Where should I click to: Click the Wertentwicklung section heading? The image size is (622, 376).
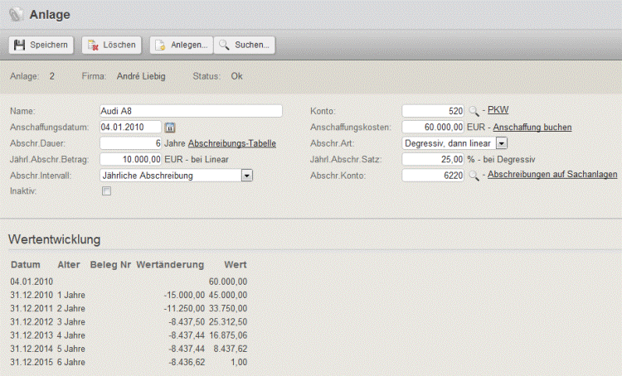[x=55, y=239]
